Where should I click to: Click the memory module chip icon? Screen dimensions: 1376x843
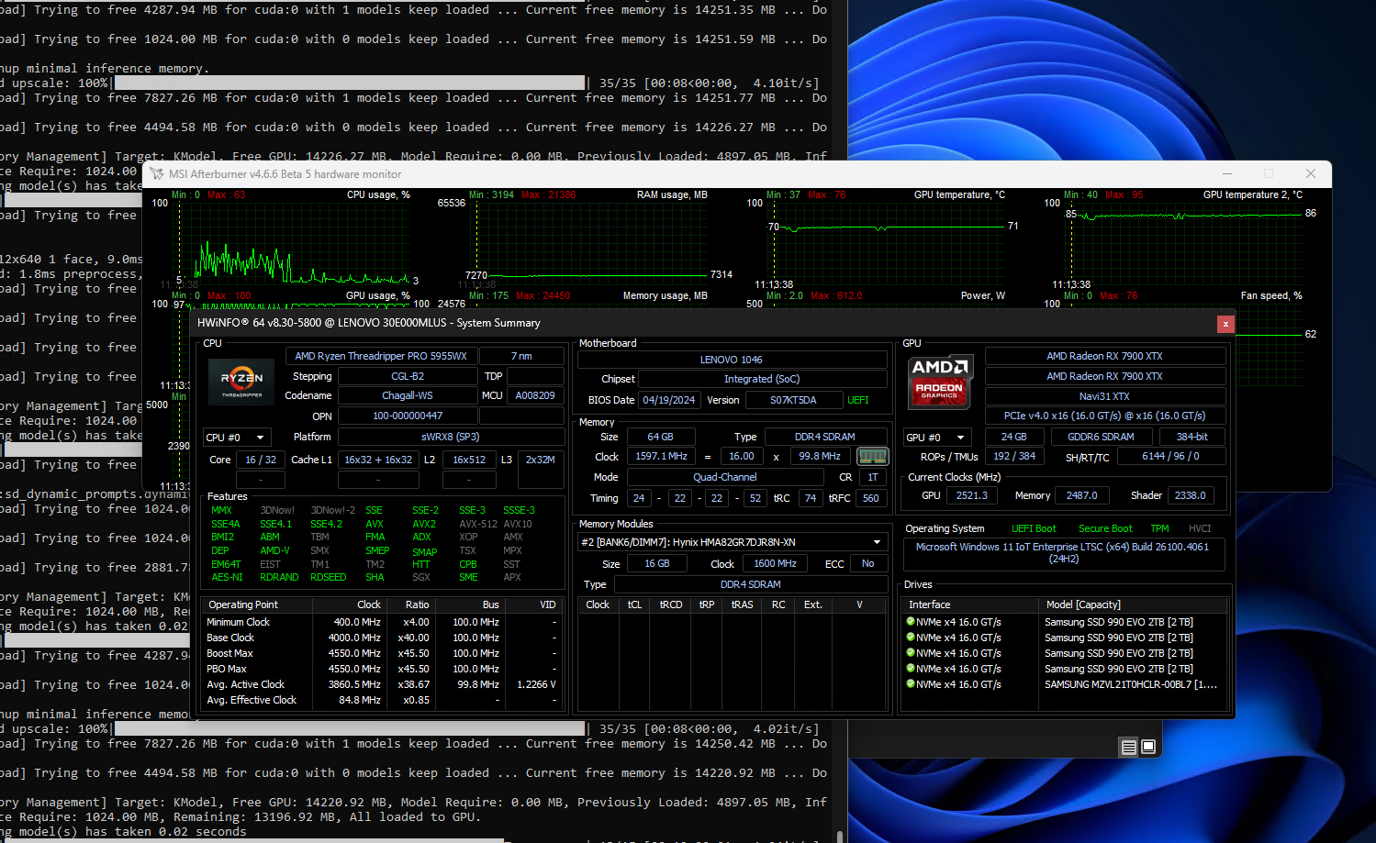[872, 456]
